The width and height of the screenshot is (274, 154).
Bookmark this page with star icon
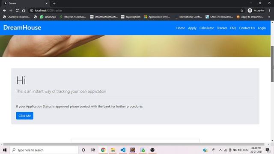click(x=242, y=10)
